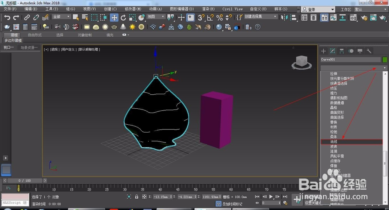Toggle the 3D Snaps button
Image resolution: width=389 pixels, height=210 pixels.
[201, 18]
